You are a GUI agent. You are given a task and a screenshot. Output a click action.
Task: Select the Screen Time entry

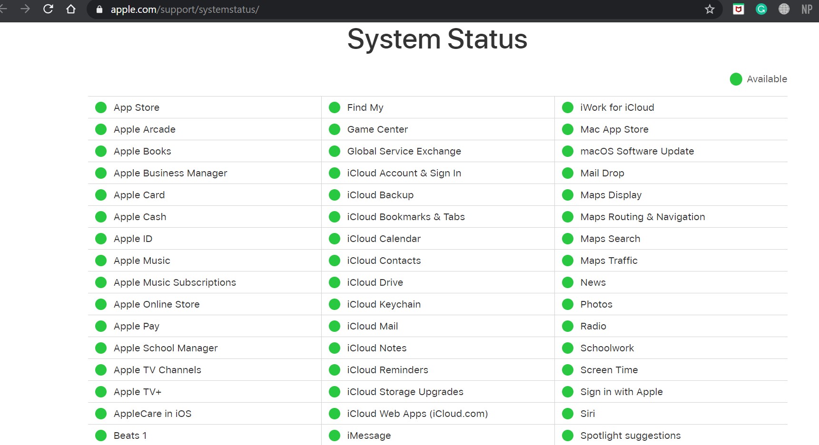(x=609, y=370)
